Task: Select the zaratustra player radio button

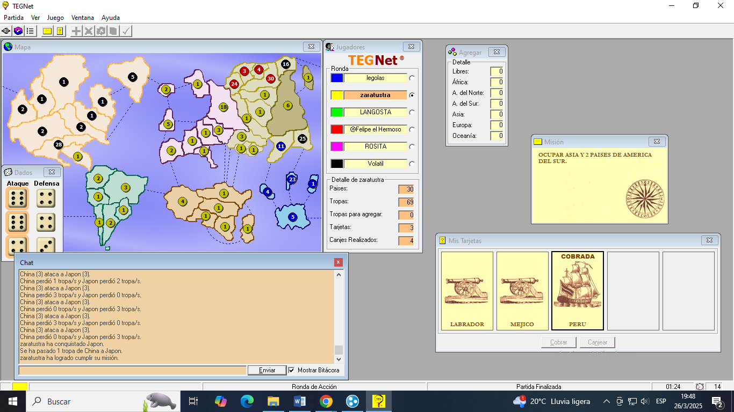Action: click(x=412, y=95)
